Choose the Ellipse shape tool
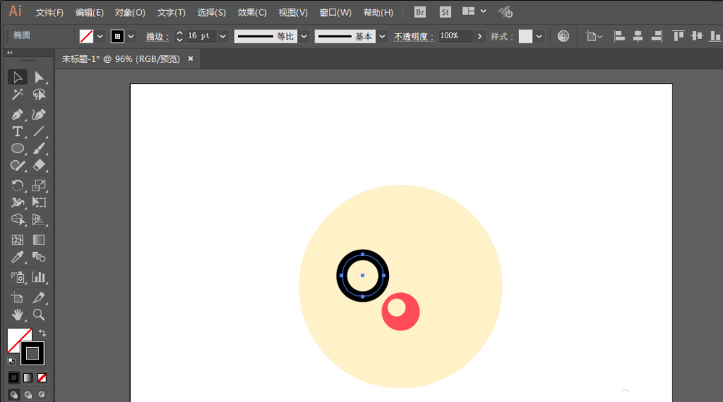723x402 pixels. tap(17, 149)
